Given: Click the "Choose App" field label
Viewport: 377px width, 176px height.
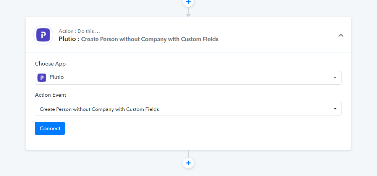Looking at the screenshot, I should [x=50, y=64].
